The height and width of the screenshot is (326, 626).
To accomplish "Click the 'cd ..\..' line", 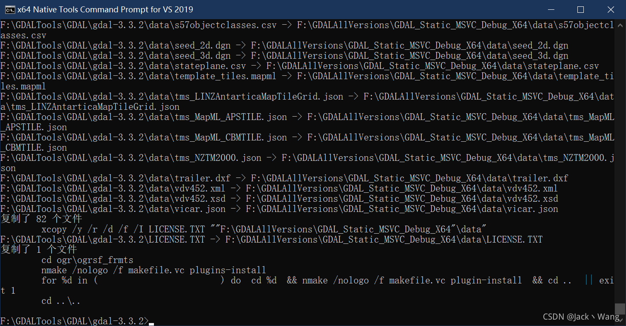I will coord(61,301).
